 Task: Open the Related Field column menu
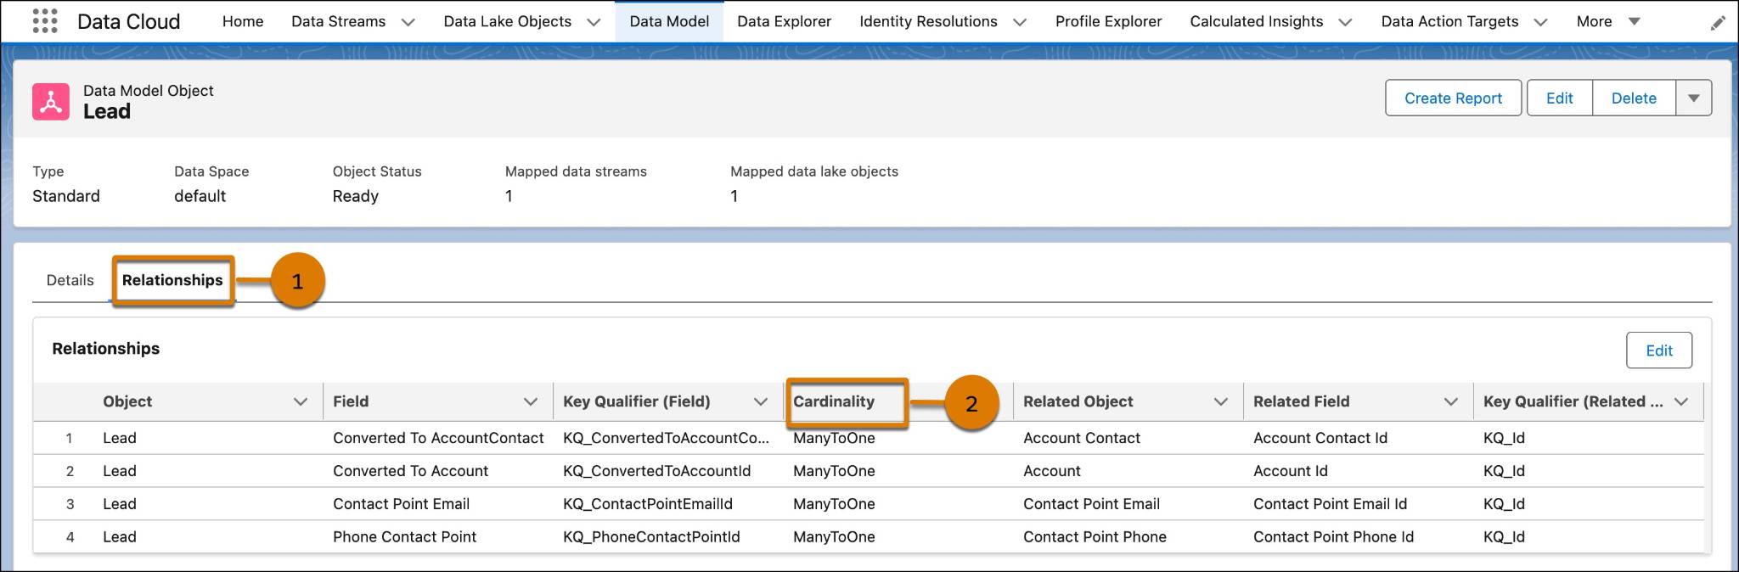(x=1451, y=401)
